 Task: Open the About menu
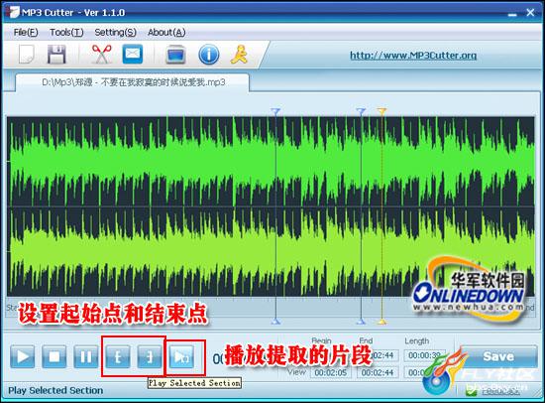coord(166,33)
